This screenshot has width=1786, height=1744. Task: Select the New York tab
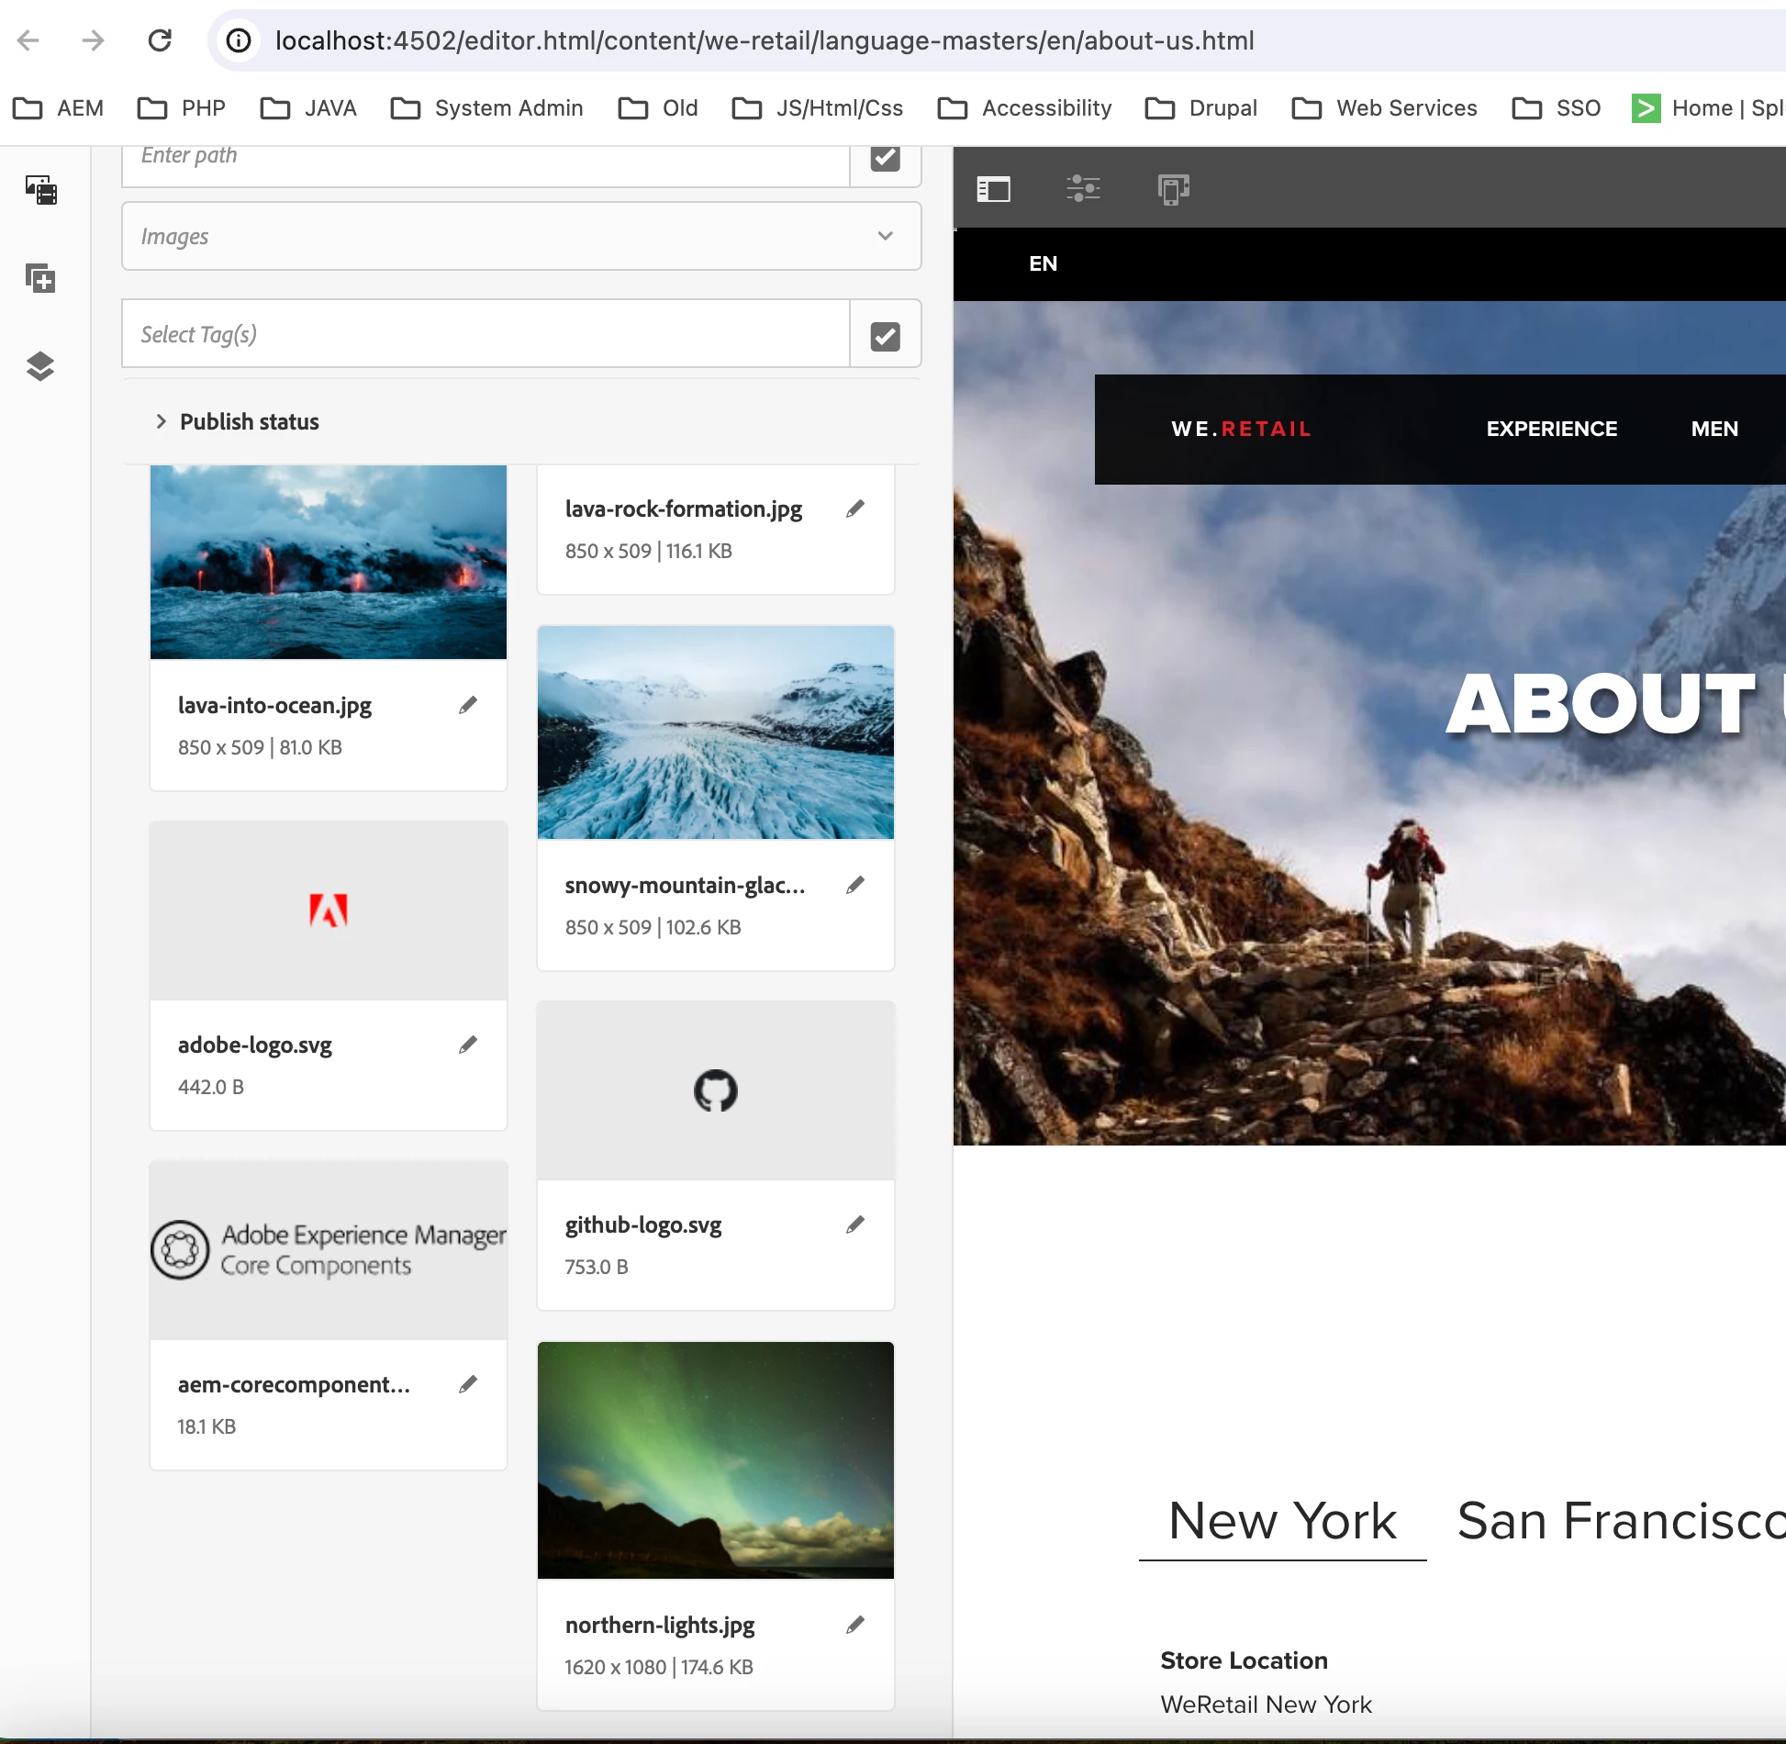click(1281, 1521)
